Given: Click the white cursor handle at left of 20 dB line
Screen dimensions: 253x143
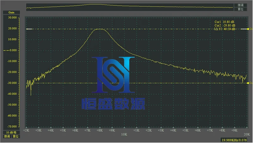Looking at the screenshot, I should pos(29,29).
